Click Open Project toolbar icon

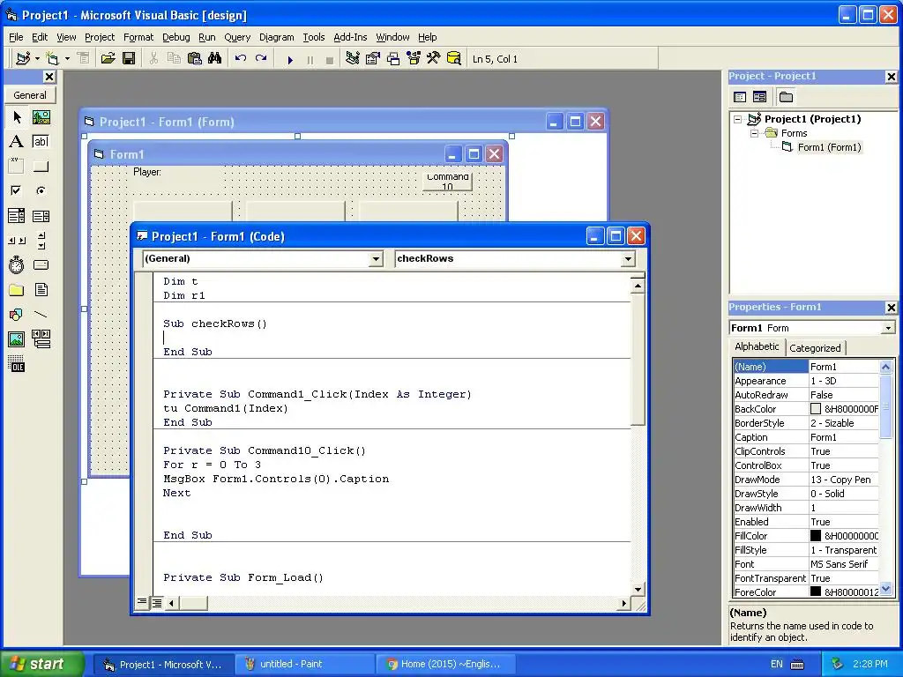(x=108, y=59)
